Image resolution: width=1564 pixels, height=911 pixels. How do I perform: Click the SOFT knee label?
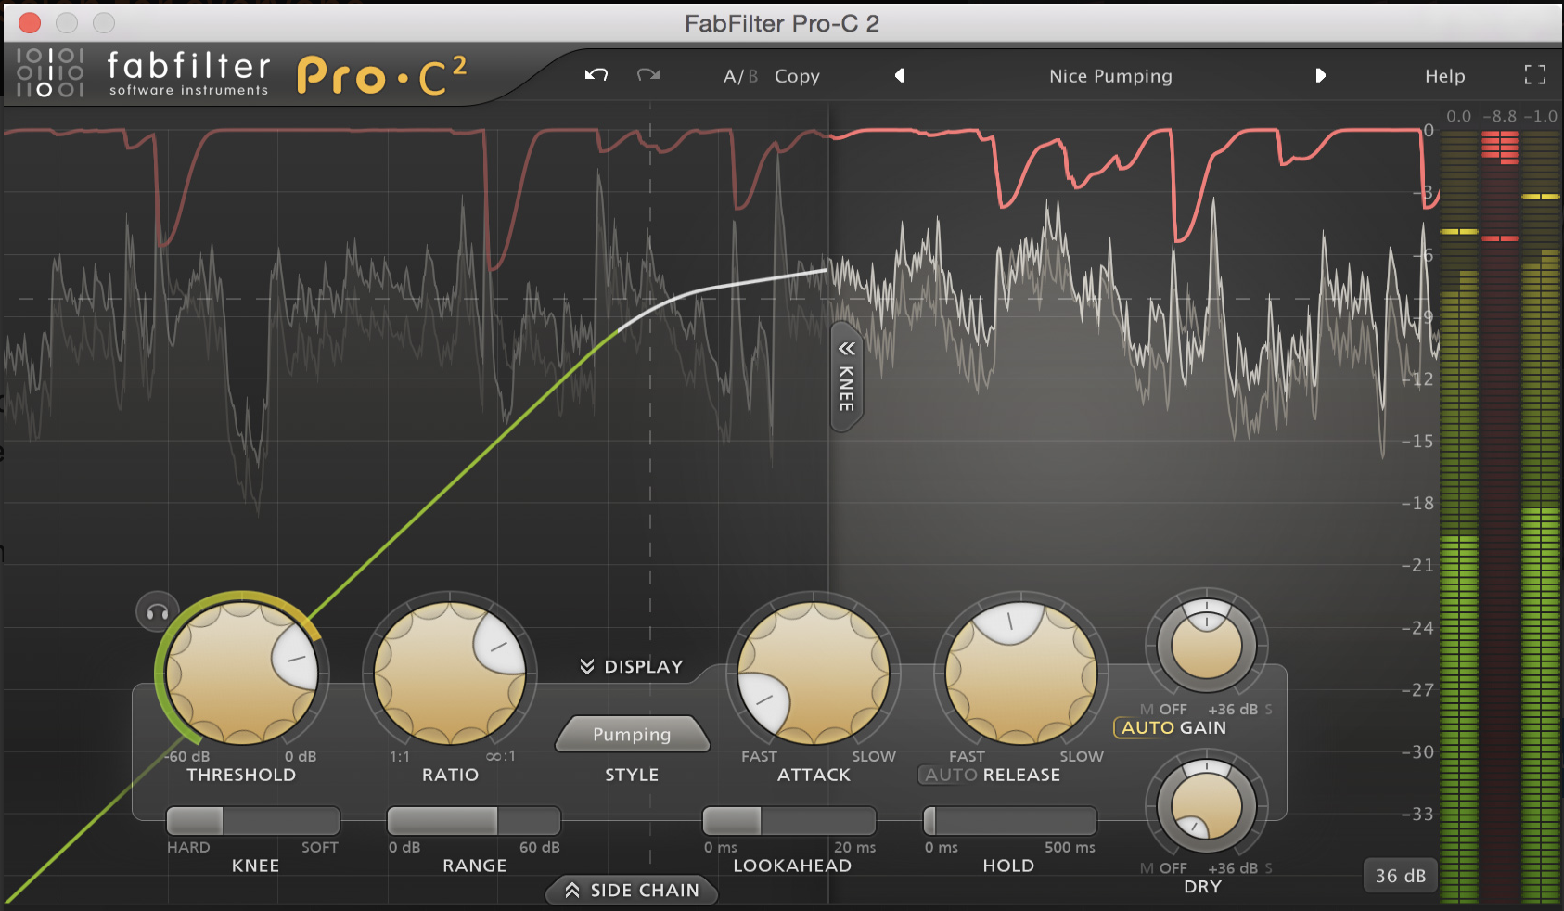tap(320, 847)
